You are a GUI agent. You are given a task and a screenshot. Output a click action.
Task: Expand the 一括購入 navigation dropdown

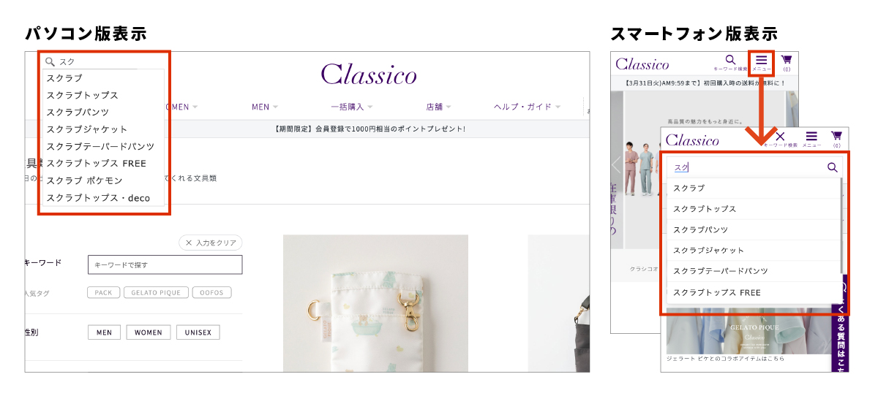point(352,107)
